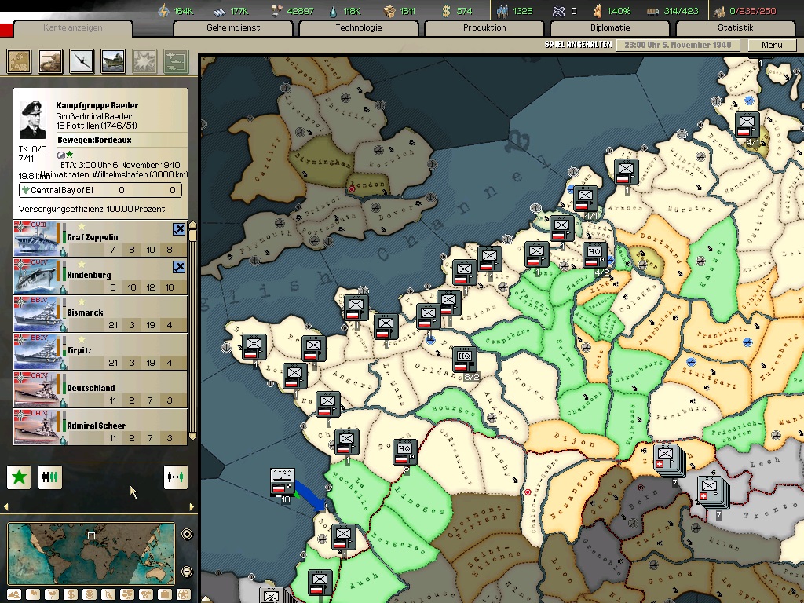Switch to terrain map mode
The width and height of the screenshot is (804, 603).
(x=14, y=595)
